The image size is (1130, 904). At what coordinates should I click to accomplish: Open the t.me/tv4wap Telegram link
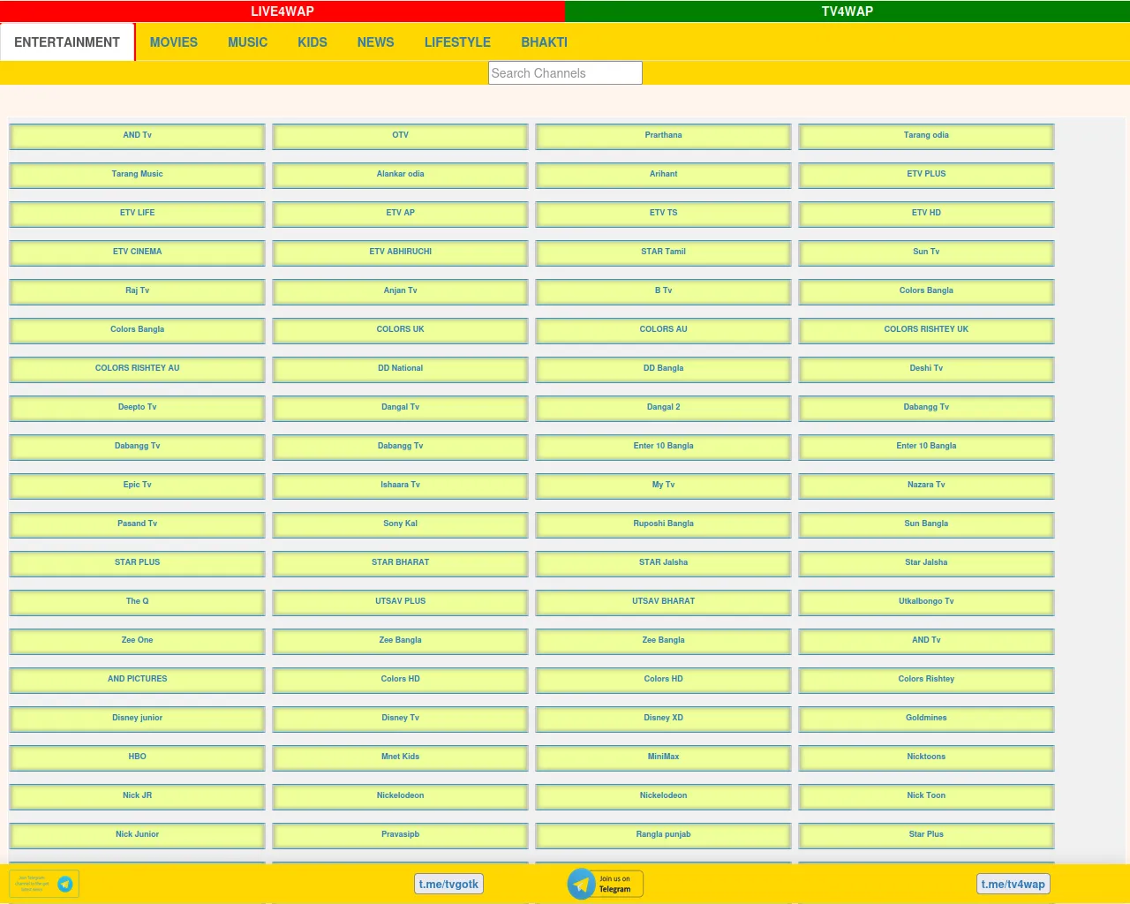point(1013,884)
